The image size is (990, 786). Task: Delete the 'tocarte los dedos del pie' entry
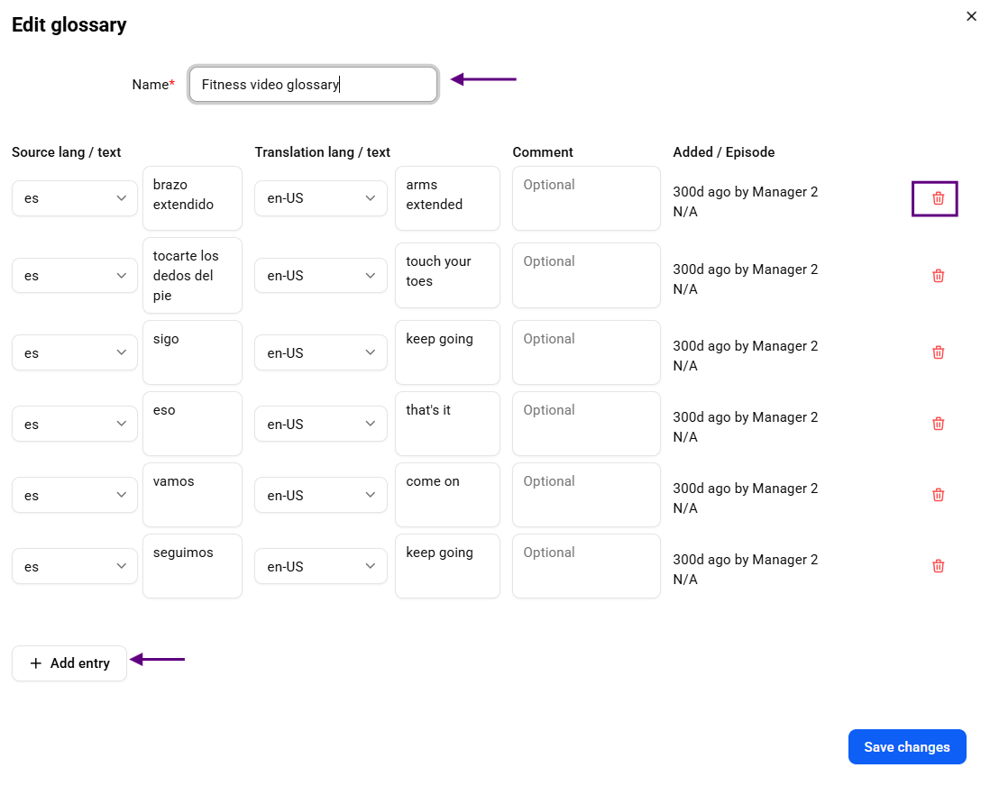pyautogui.click(x=938, y=276)
